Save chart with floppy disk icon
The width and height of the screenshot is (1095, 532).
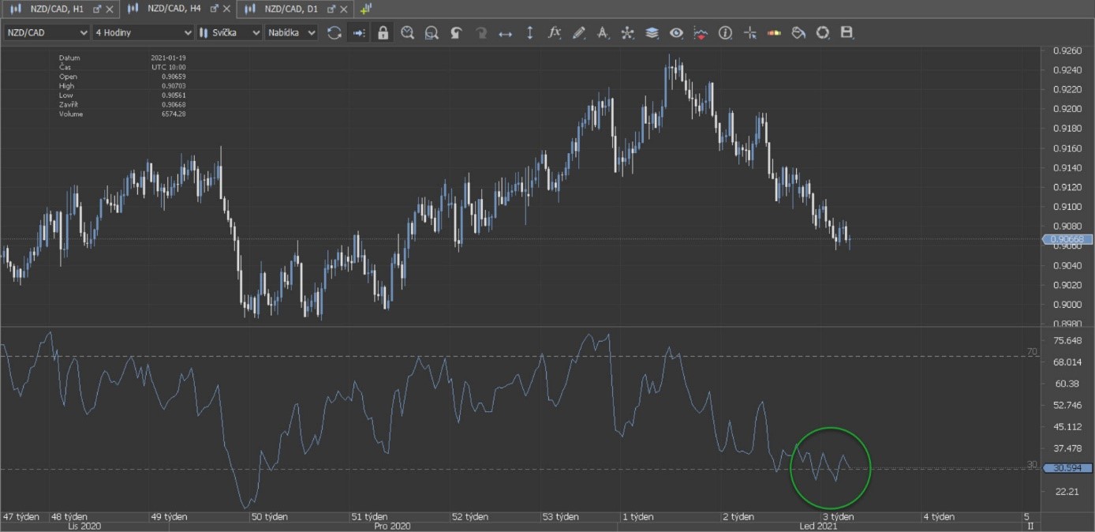point(847,33)
